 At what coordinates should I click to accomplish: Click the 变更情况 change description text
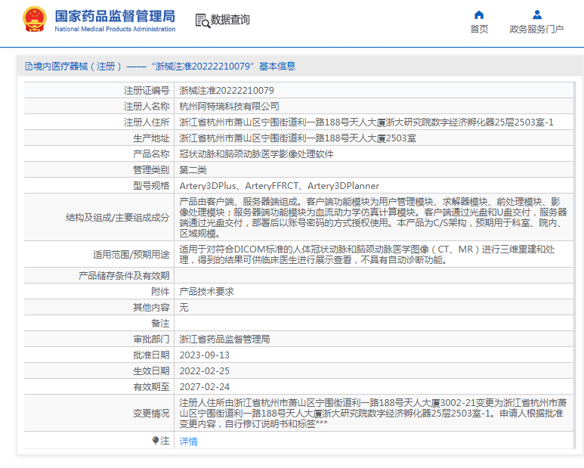[x=373, y=414]
